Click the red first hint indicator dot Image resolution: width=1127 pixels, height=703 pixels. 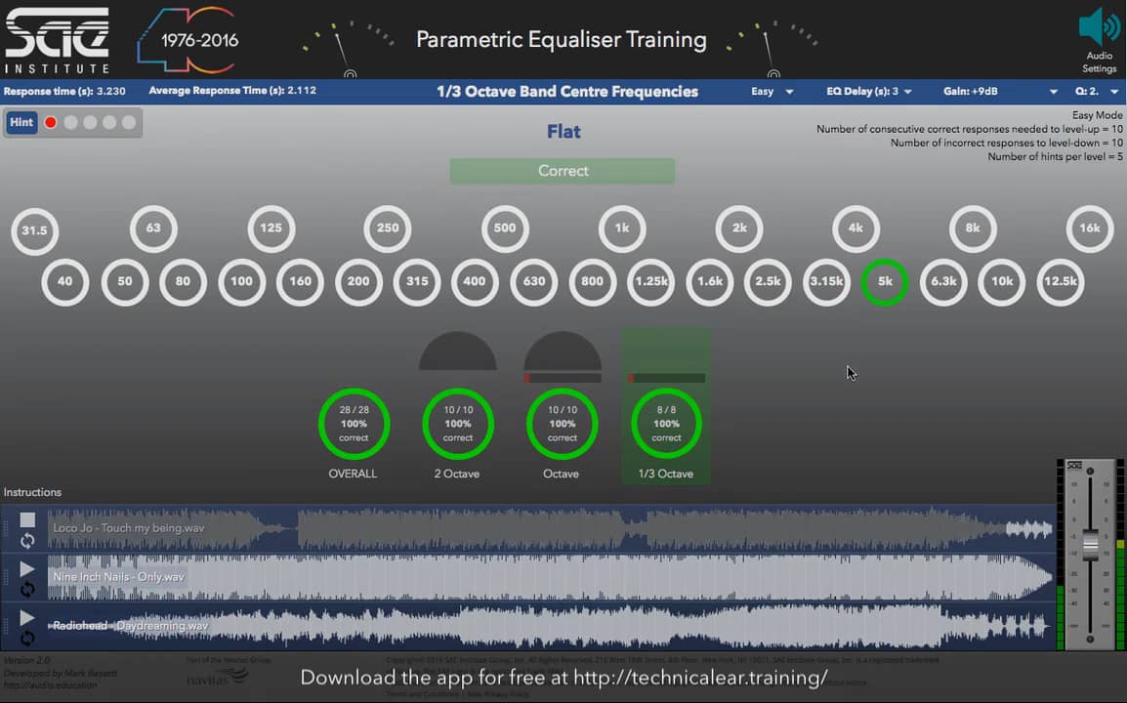coord(51,122)
